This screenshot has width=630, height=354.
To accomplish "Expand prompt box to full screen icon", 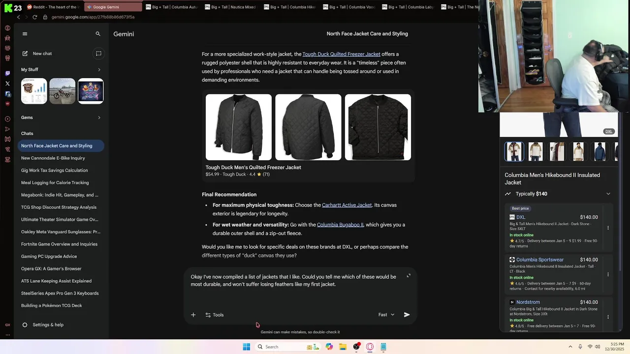I will pyautogui.click(x=409, y=276).
